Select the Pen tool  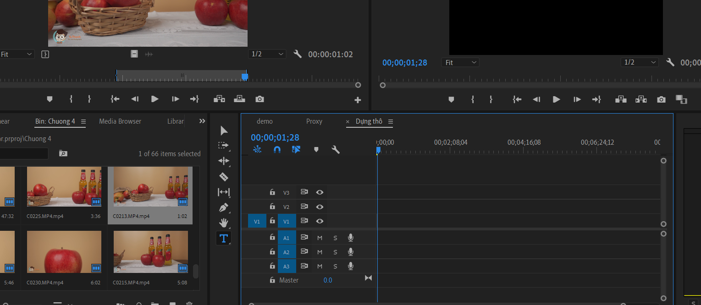point(224,207)
